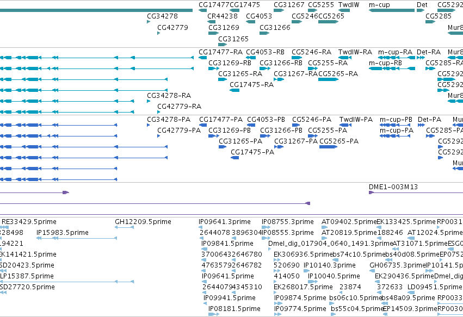Click the CG42779-PA protein label
Screen dimensions: 463x317
point(179,130)
